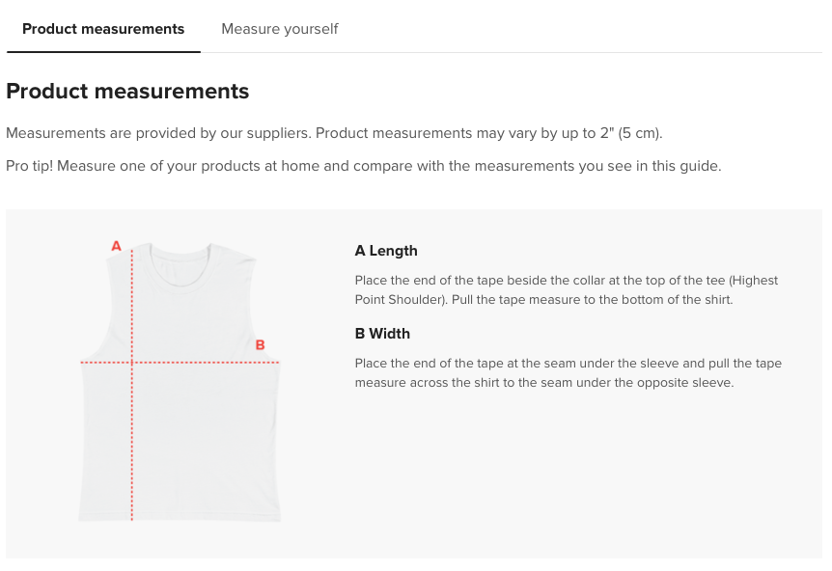Switch to the Measure yourself tab
832x571 pixels.
280,29
